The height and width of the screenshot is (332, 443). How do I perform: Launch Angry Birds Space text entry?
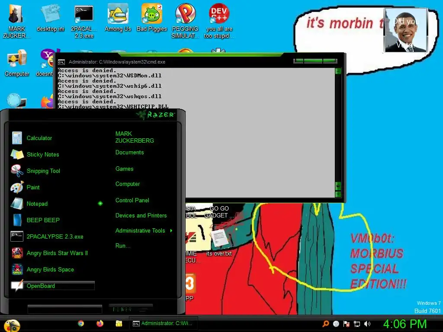click(50, 270)
